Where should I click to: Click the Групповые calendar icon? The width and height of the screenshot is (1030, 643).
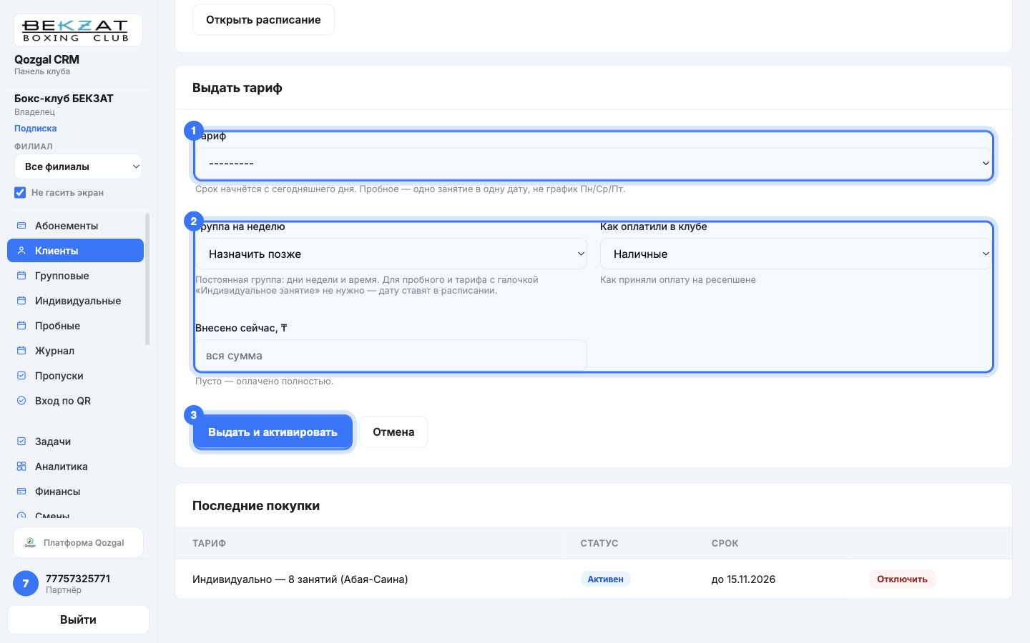pyautogui.click(x=21, y=276)
